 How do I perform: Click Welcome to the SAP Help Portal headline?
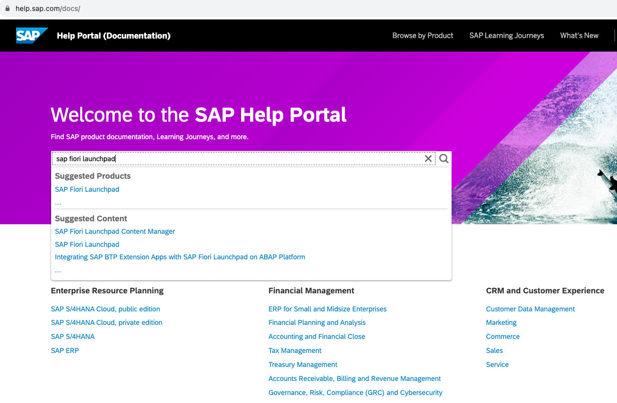(x=199, y=115)
